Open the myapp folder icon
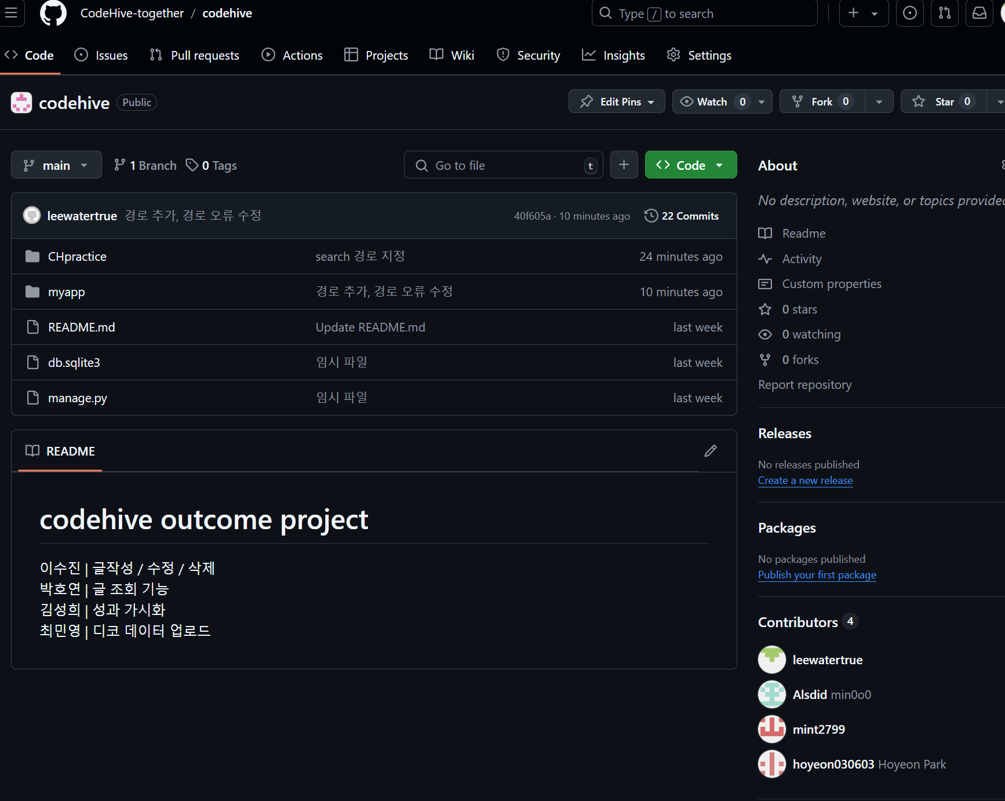 [x=32, y=292]
